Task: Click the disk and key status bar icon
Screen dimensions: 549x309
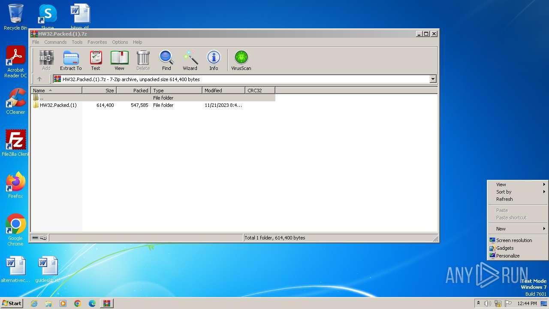Action: point(39,238)
